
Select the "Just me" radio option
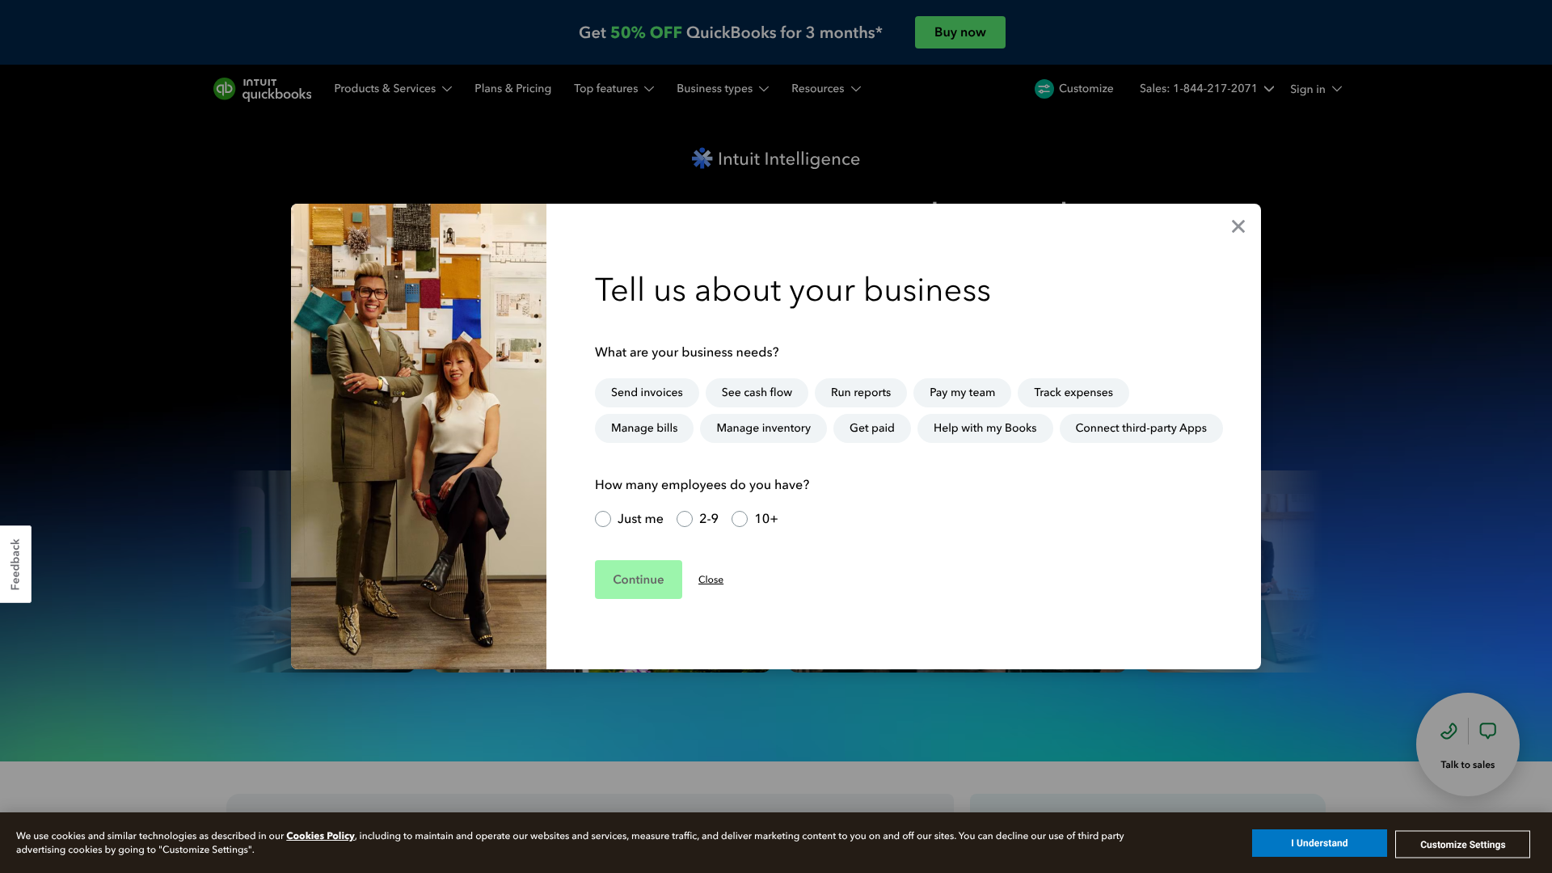602,518
